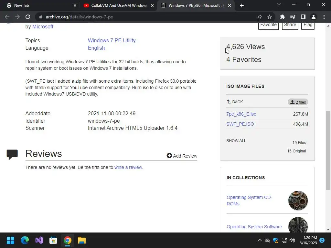Click the address bar URL
The width and height of the screenshot is (331, 248).
(80, 17)
